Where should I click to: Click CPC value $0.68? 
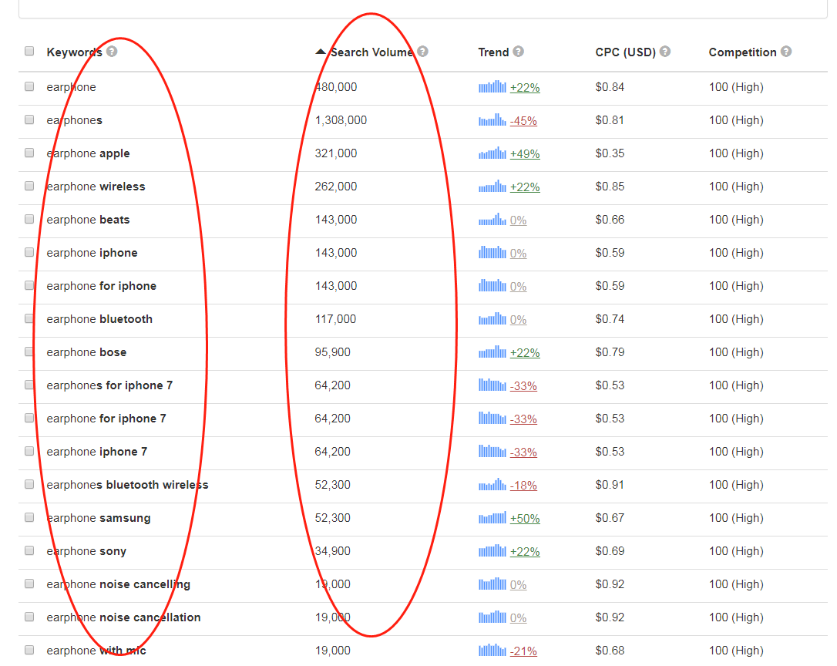tap(610, 650)
